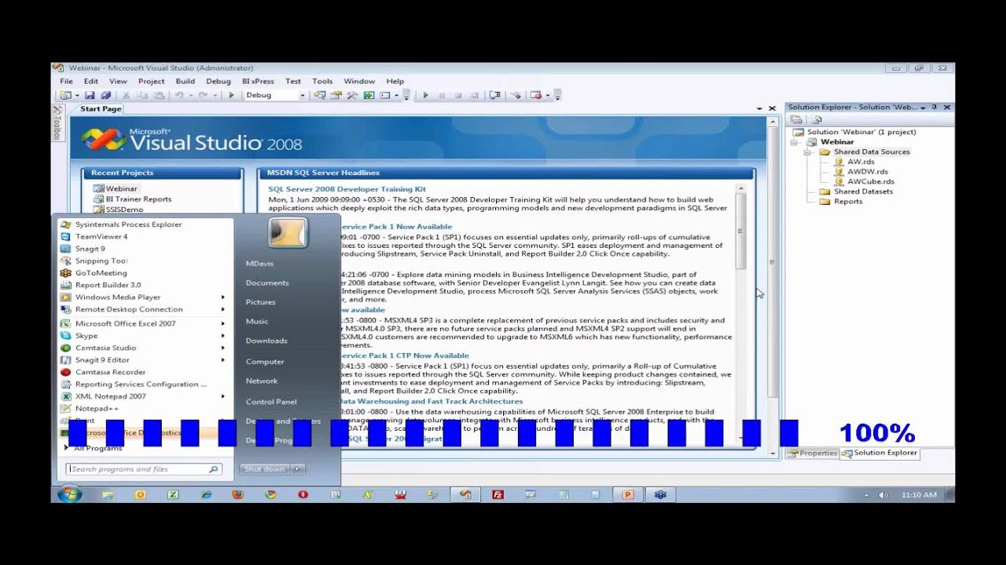Click the Undo toolbar icon
This screenshot has height=565, width=1006.
179,95
